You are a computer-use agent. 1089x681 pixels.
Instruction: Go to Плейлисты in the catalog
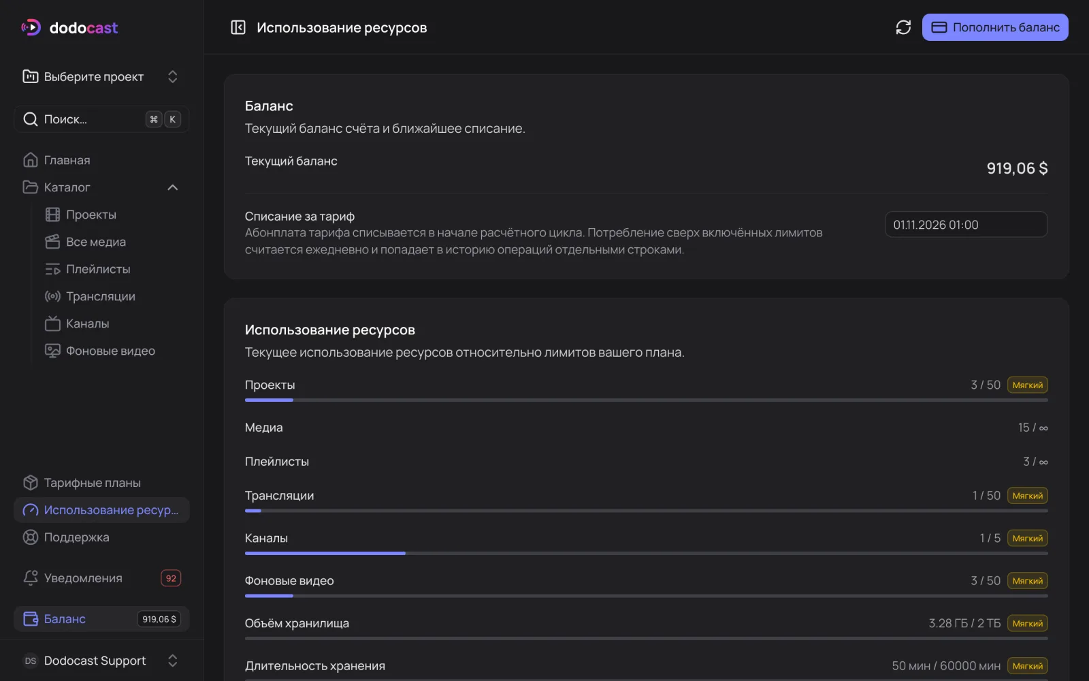coord(111,269)
